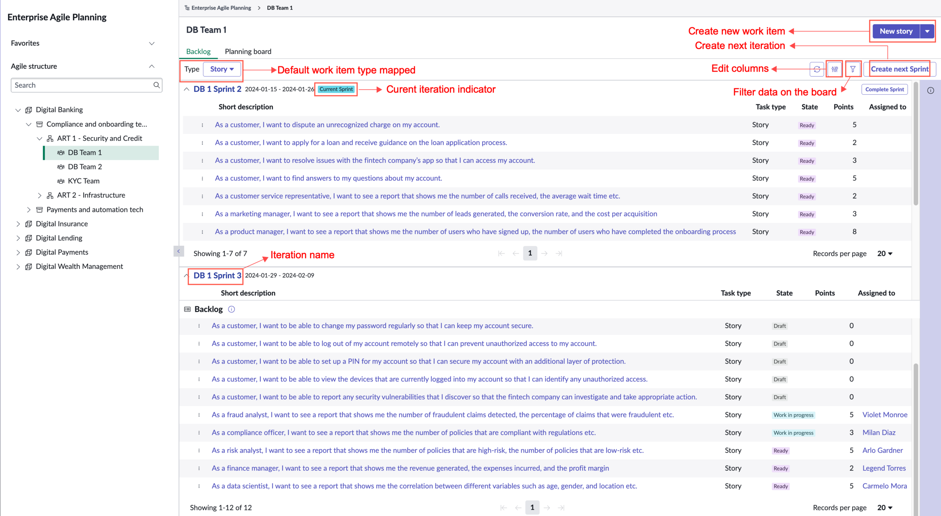Select DB Team 2 in the tree
The width and height of the screenshot is (941, 516).
[x=85, y=167]
